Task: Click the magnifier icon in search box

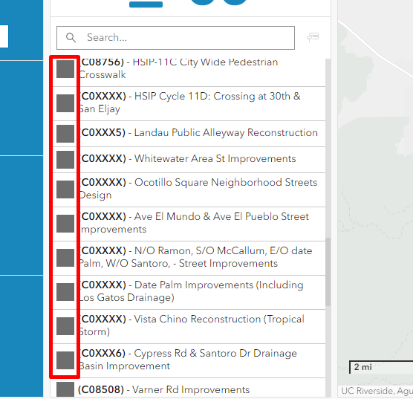Action: 71,38
